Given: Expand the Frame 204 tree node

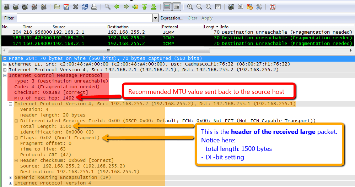Looking at the screenshot, I should coord(5,58).
